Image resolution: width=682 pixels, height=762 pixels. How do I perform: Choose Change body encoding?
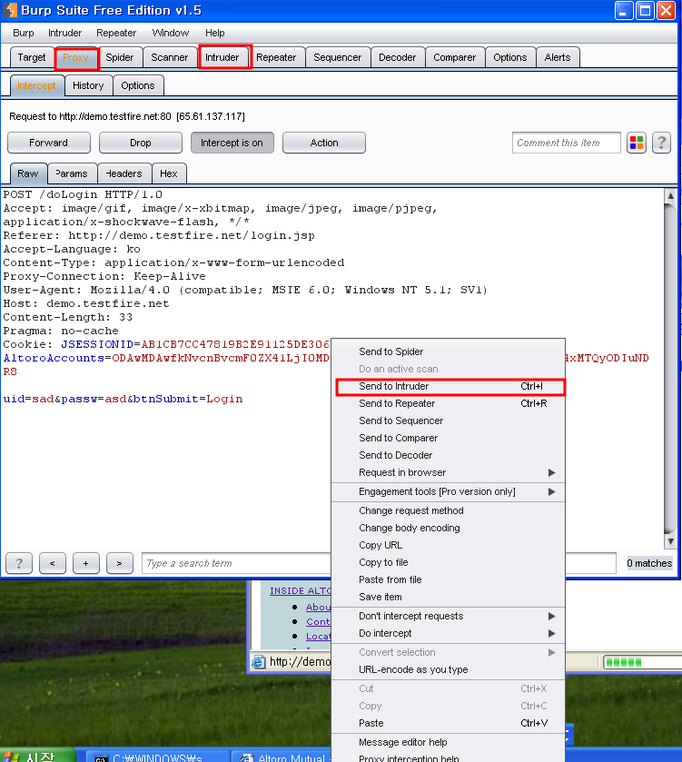pyautogui.click(x=448, y=528)
